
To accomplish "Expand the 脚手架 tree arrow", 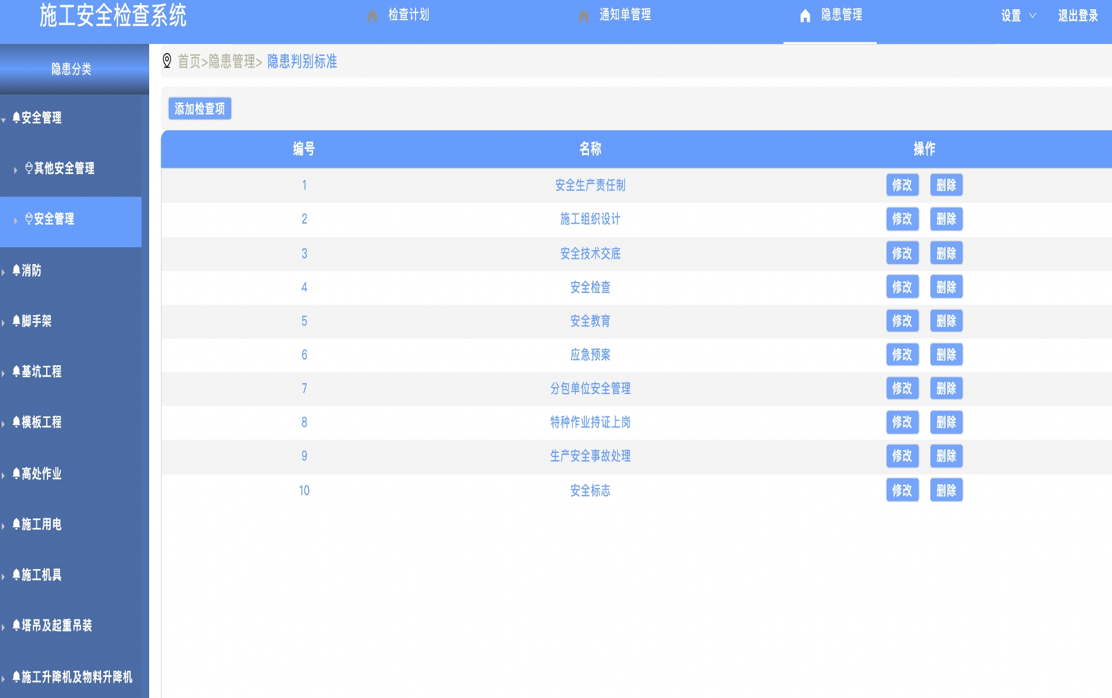I will click(x=3, y=322).
